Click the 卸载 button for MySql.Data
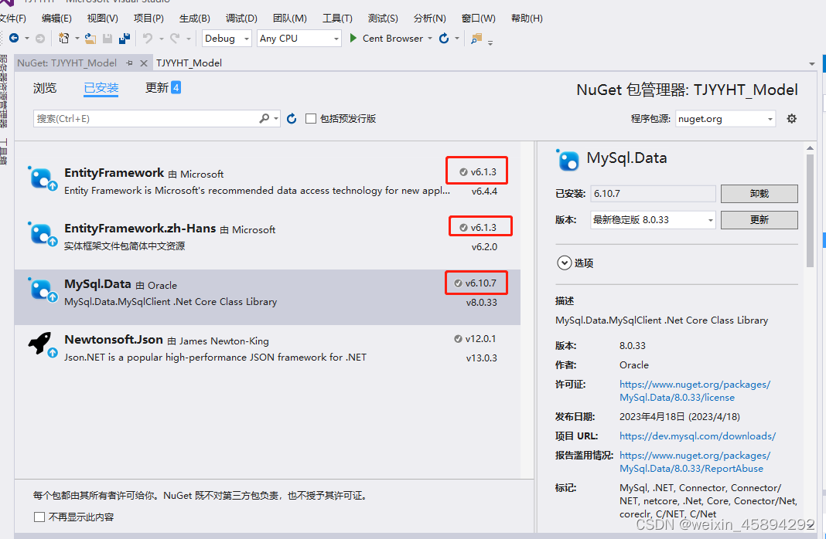Screen dimensions: 826x539 (758, 193)
